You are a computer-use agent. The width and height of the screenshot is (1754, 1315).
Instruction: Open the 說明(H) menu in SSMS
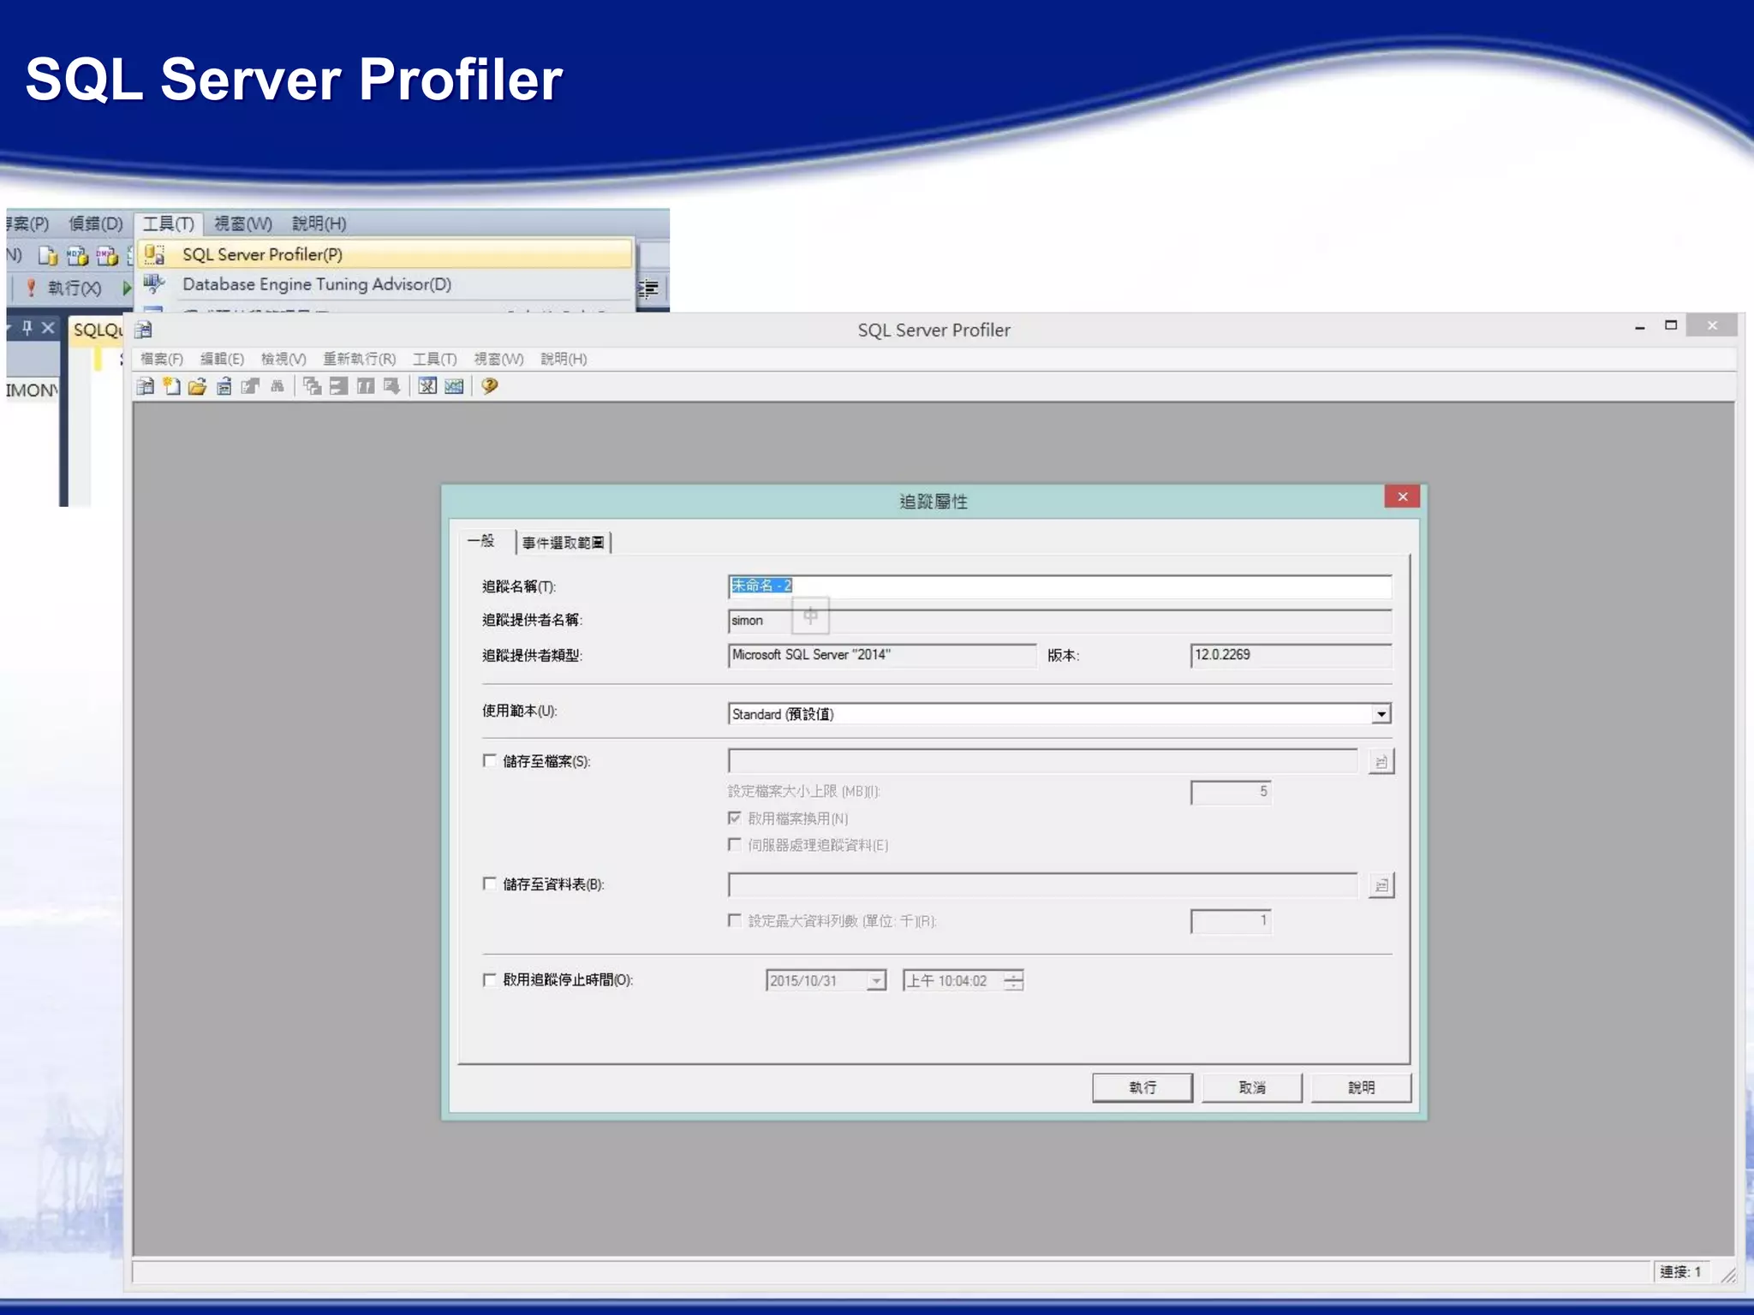319,223
